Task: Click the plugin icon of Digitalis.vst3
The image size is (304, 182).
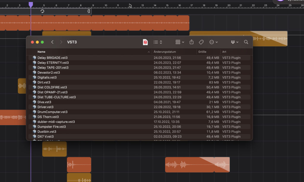Action: (x=34, y=77)
